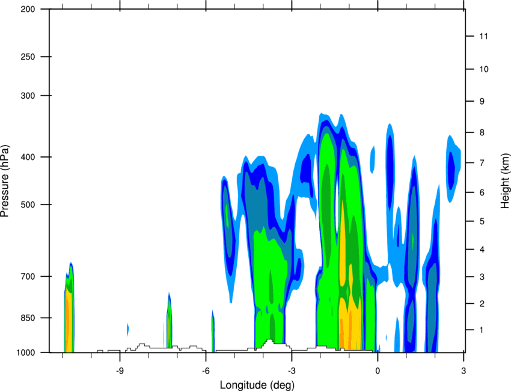Click the 6 km height label
Screen dimensions: 511x391
click(482, 192)
